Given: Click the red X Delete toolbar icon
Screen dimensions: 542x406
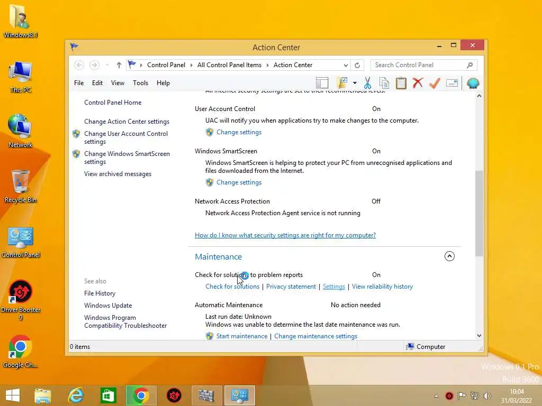Looking at the screenshot, I should click(418, 83).
